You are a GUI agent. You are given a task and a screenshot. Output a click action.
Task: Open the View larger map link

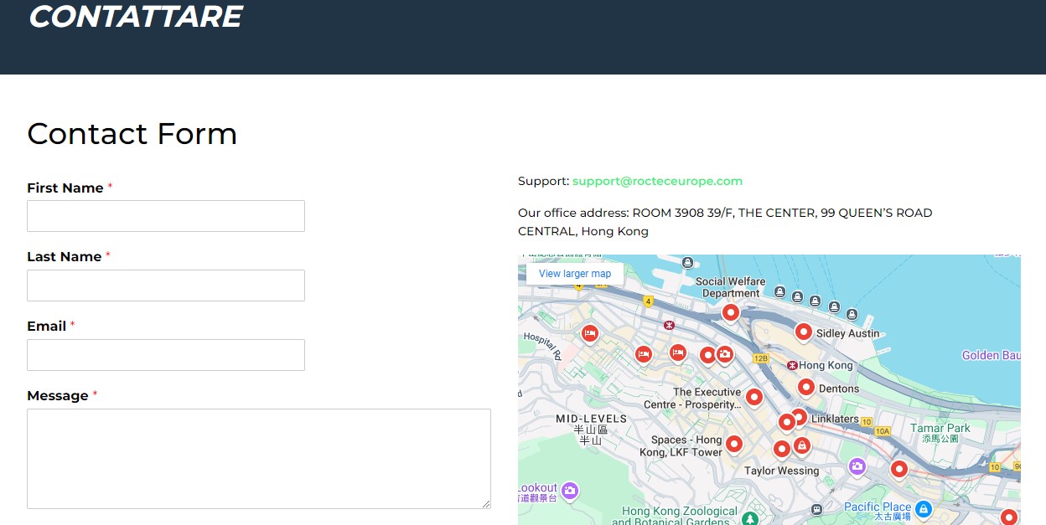tap(575, 274)
